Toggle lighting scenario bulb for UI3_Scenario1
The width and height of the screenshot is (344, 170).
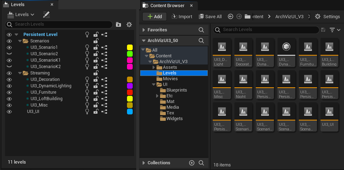tap(87, 47)
